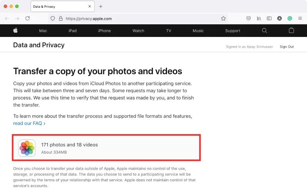Viewport: 307px width, 194px height.
Task: Open the Firefox library icon
Action: click(259, 18)
